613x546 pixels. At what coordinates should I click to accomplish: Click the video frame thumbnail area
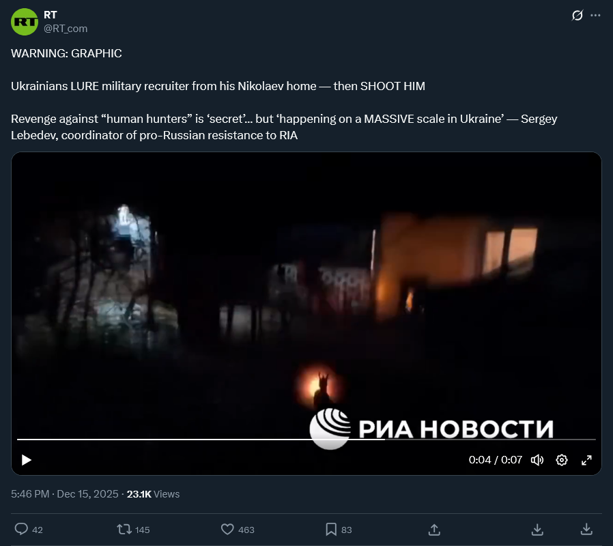(x=306, y=297)
